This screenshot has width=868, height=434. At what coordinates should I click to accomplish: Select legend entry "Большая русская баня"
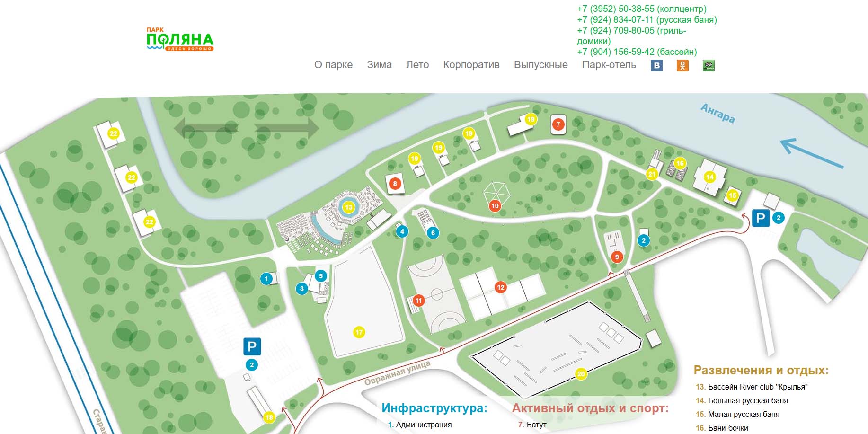[747, 400]
